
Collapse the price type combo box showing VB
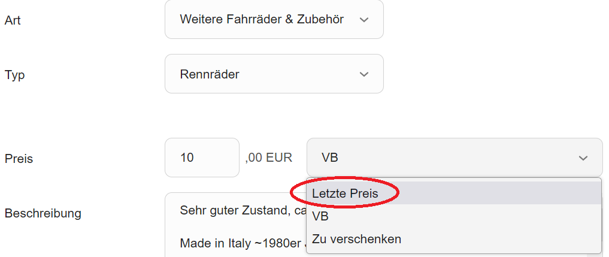pyautogui.click(x=454, y=158)
